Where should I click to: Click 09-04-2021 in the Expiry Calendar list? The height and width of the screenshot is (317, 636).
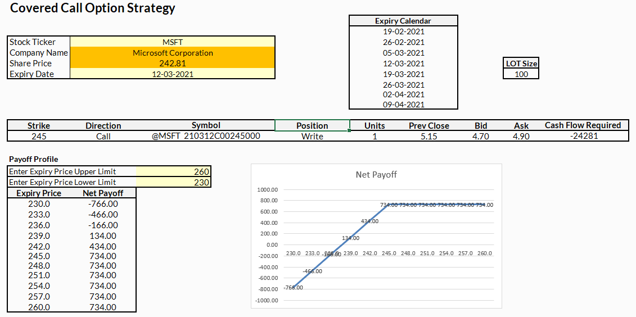403,105
